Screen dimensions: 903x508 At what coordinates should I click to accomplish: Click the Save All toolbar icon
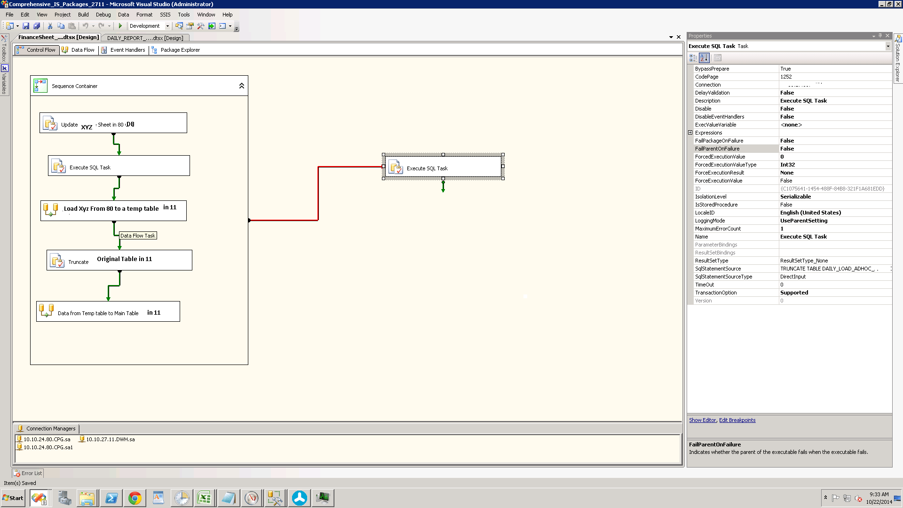click(37, 26)
